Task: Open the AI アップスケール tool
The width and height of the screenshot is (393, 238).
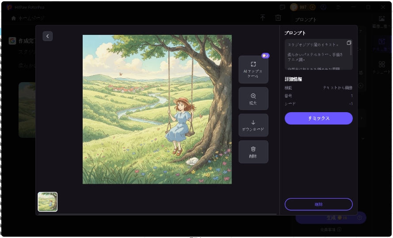Action: (x=253, y=70)
